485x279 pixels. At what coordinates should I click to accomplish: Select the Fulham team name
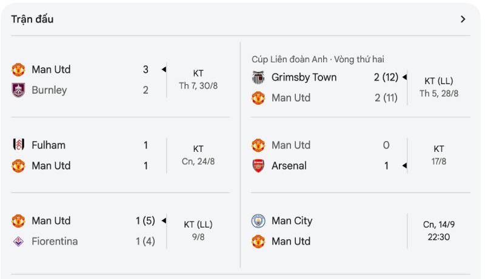tap(48, 145)
